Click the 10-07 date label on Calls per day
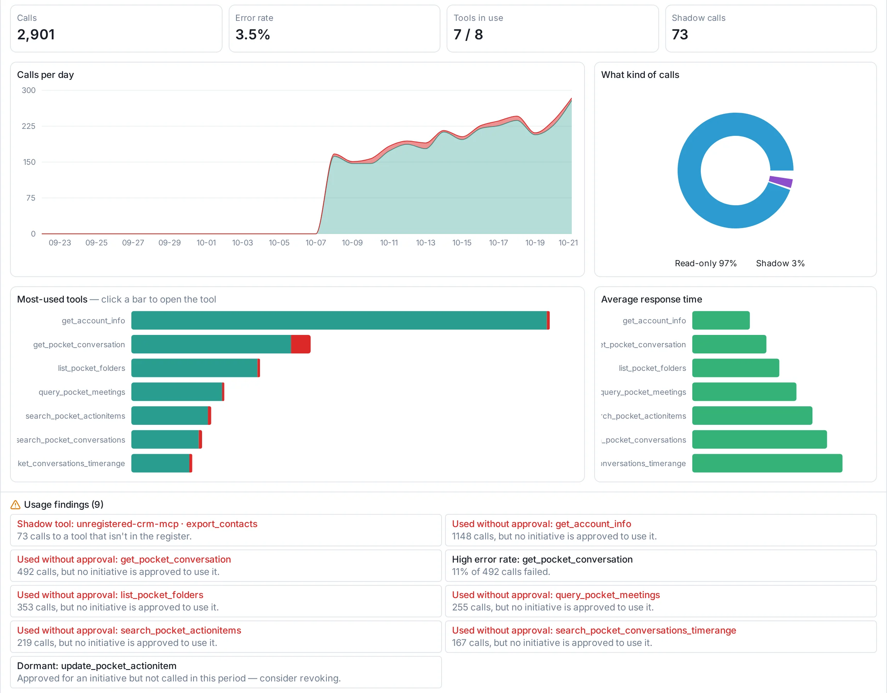 [316, 243]
